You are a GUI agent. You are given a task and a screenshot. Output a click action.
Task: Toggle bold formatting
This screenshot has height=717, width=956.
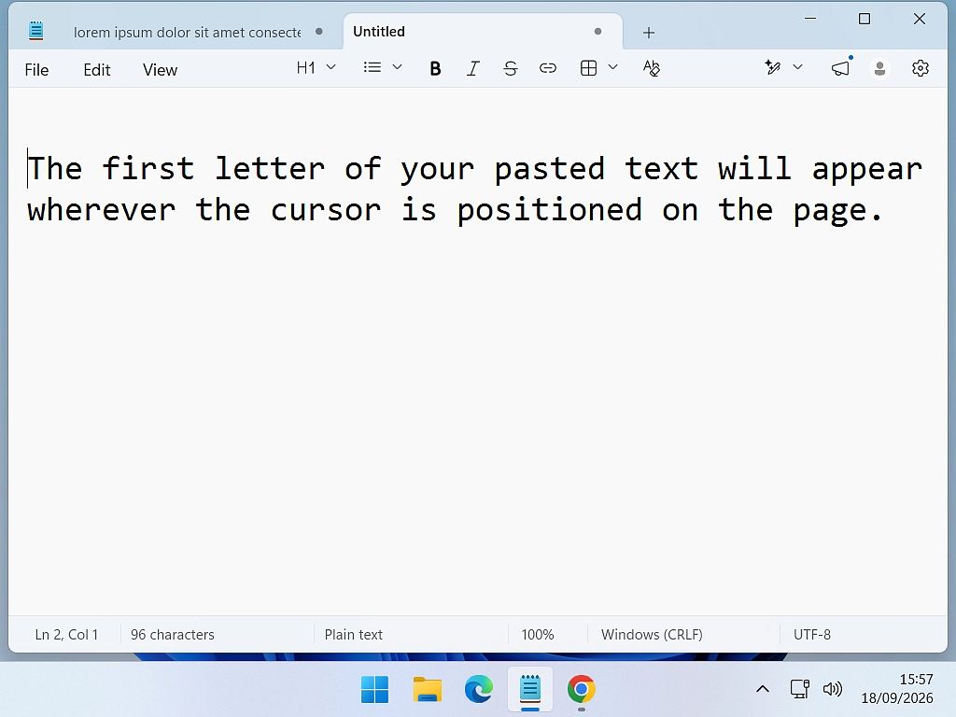point(435,68)
